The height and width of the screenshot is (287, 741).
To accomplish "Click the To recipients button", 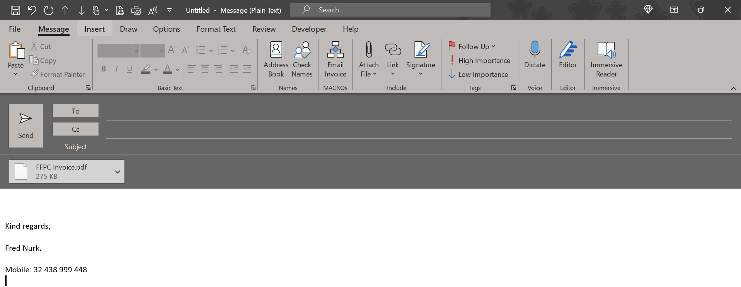I will [76, 111].
